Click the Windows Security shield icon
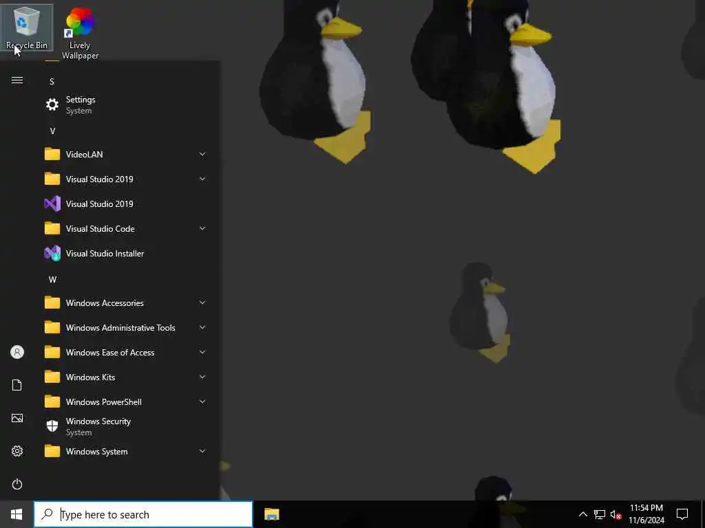Viewport: 705px width, 528px height. 52,426
